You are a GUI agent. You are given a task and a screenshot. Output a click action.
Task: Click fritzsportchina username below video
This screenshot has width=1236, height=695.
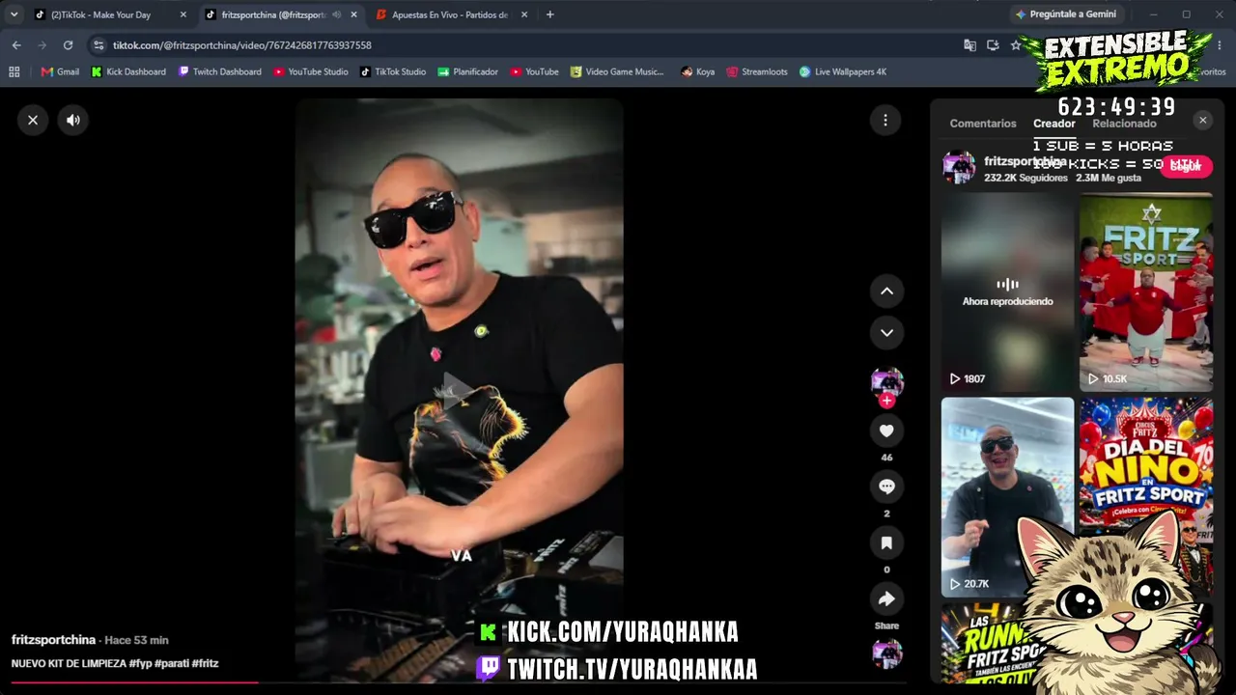[x=53, y=640]
